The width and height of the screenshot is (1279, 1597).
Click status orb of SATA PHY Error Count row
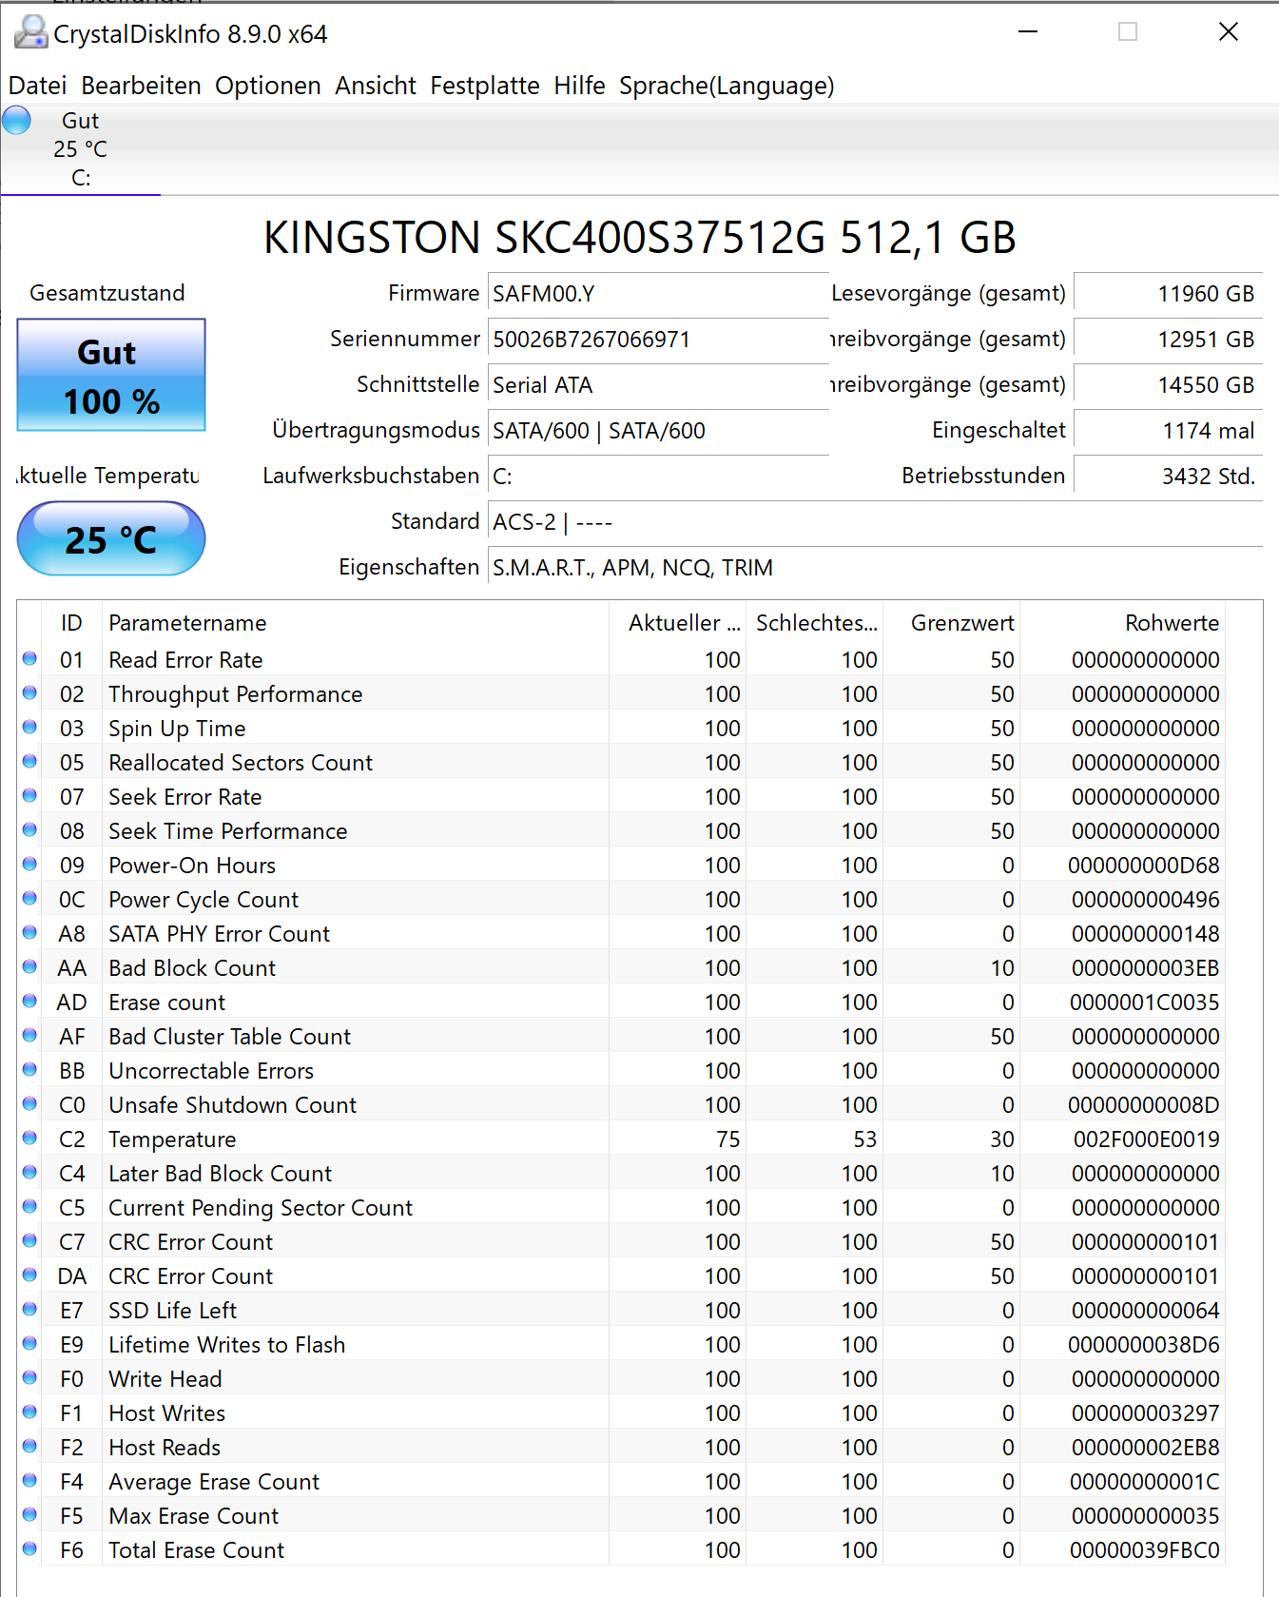[x=29, y=932]
